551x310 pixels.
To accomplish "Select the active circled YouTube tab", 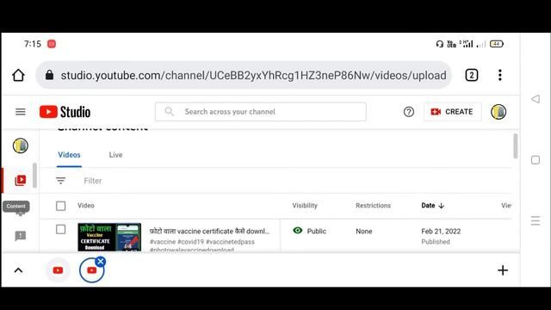I will click(91, 270).
